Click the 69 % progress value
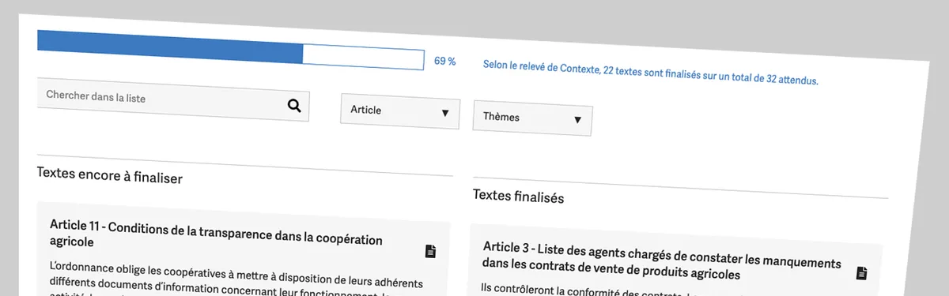The height and width of the screenshot is (296, 949). 444,61
